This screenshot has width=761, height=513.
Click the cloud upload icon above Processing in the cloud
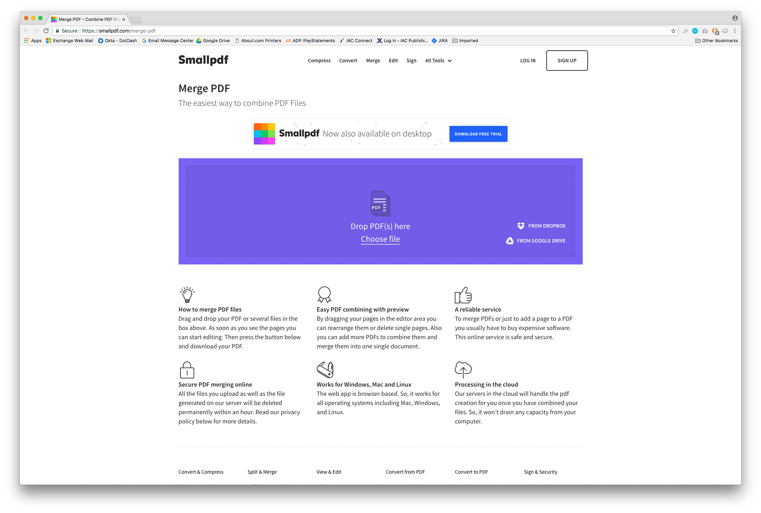click(463, 370)
